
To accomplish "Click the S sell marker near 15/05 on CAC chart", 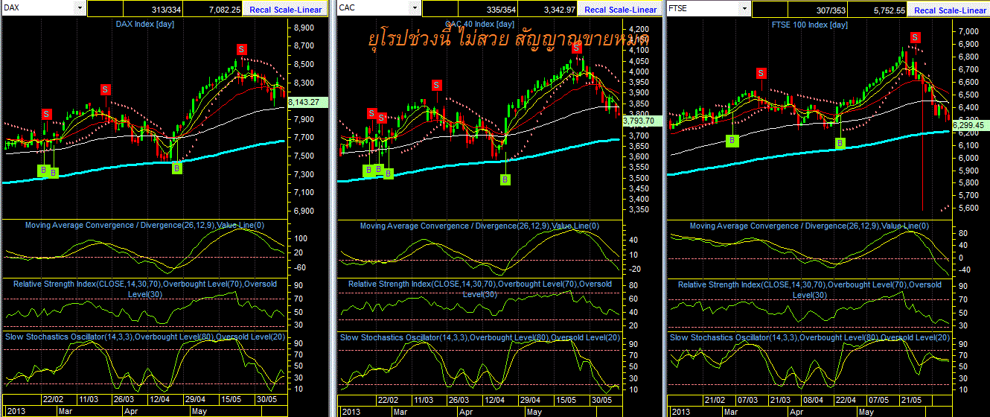I will click(576, 48).
